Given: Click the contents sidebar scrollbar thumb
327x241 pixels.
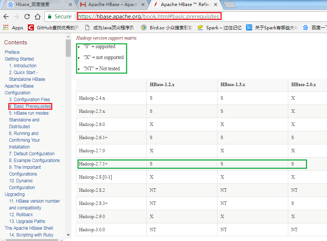Looking at the screenshot, I should tap(68, 48).
